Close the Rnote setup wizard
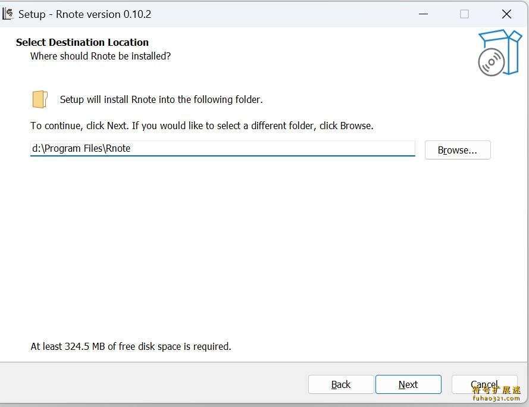This screenshot has height=407, width=529. pos(506,14)
